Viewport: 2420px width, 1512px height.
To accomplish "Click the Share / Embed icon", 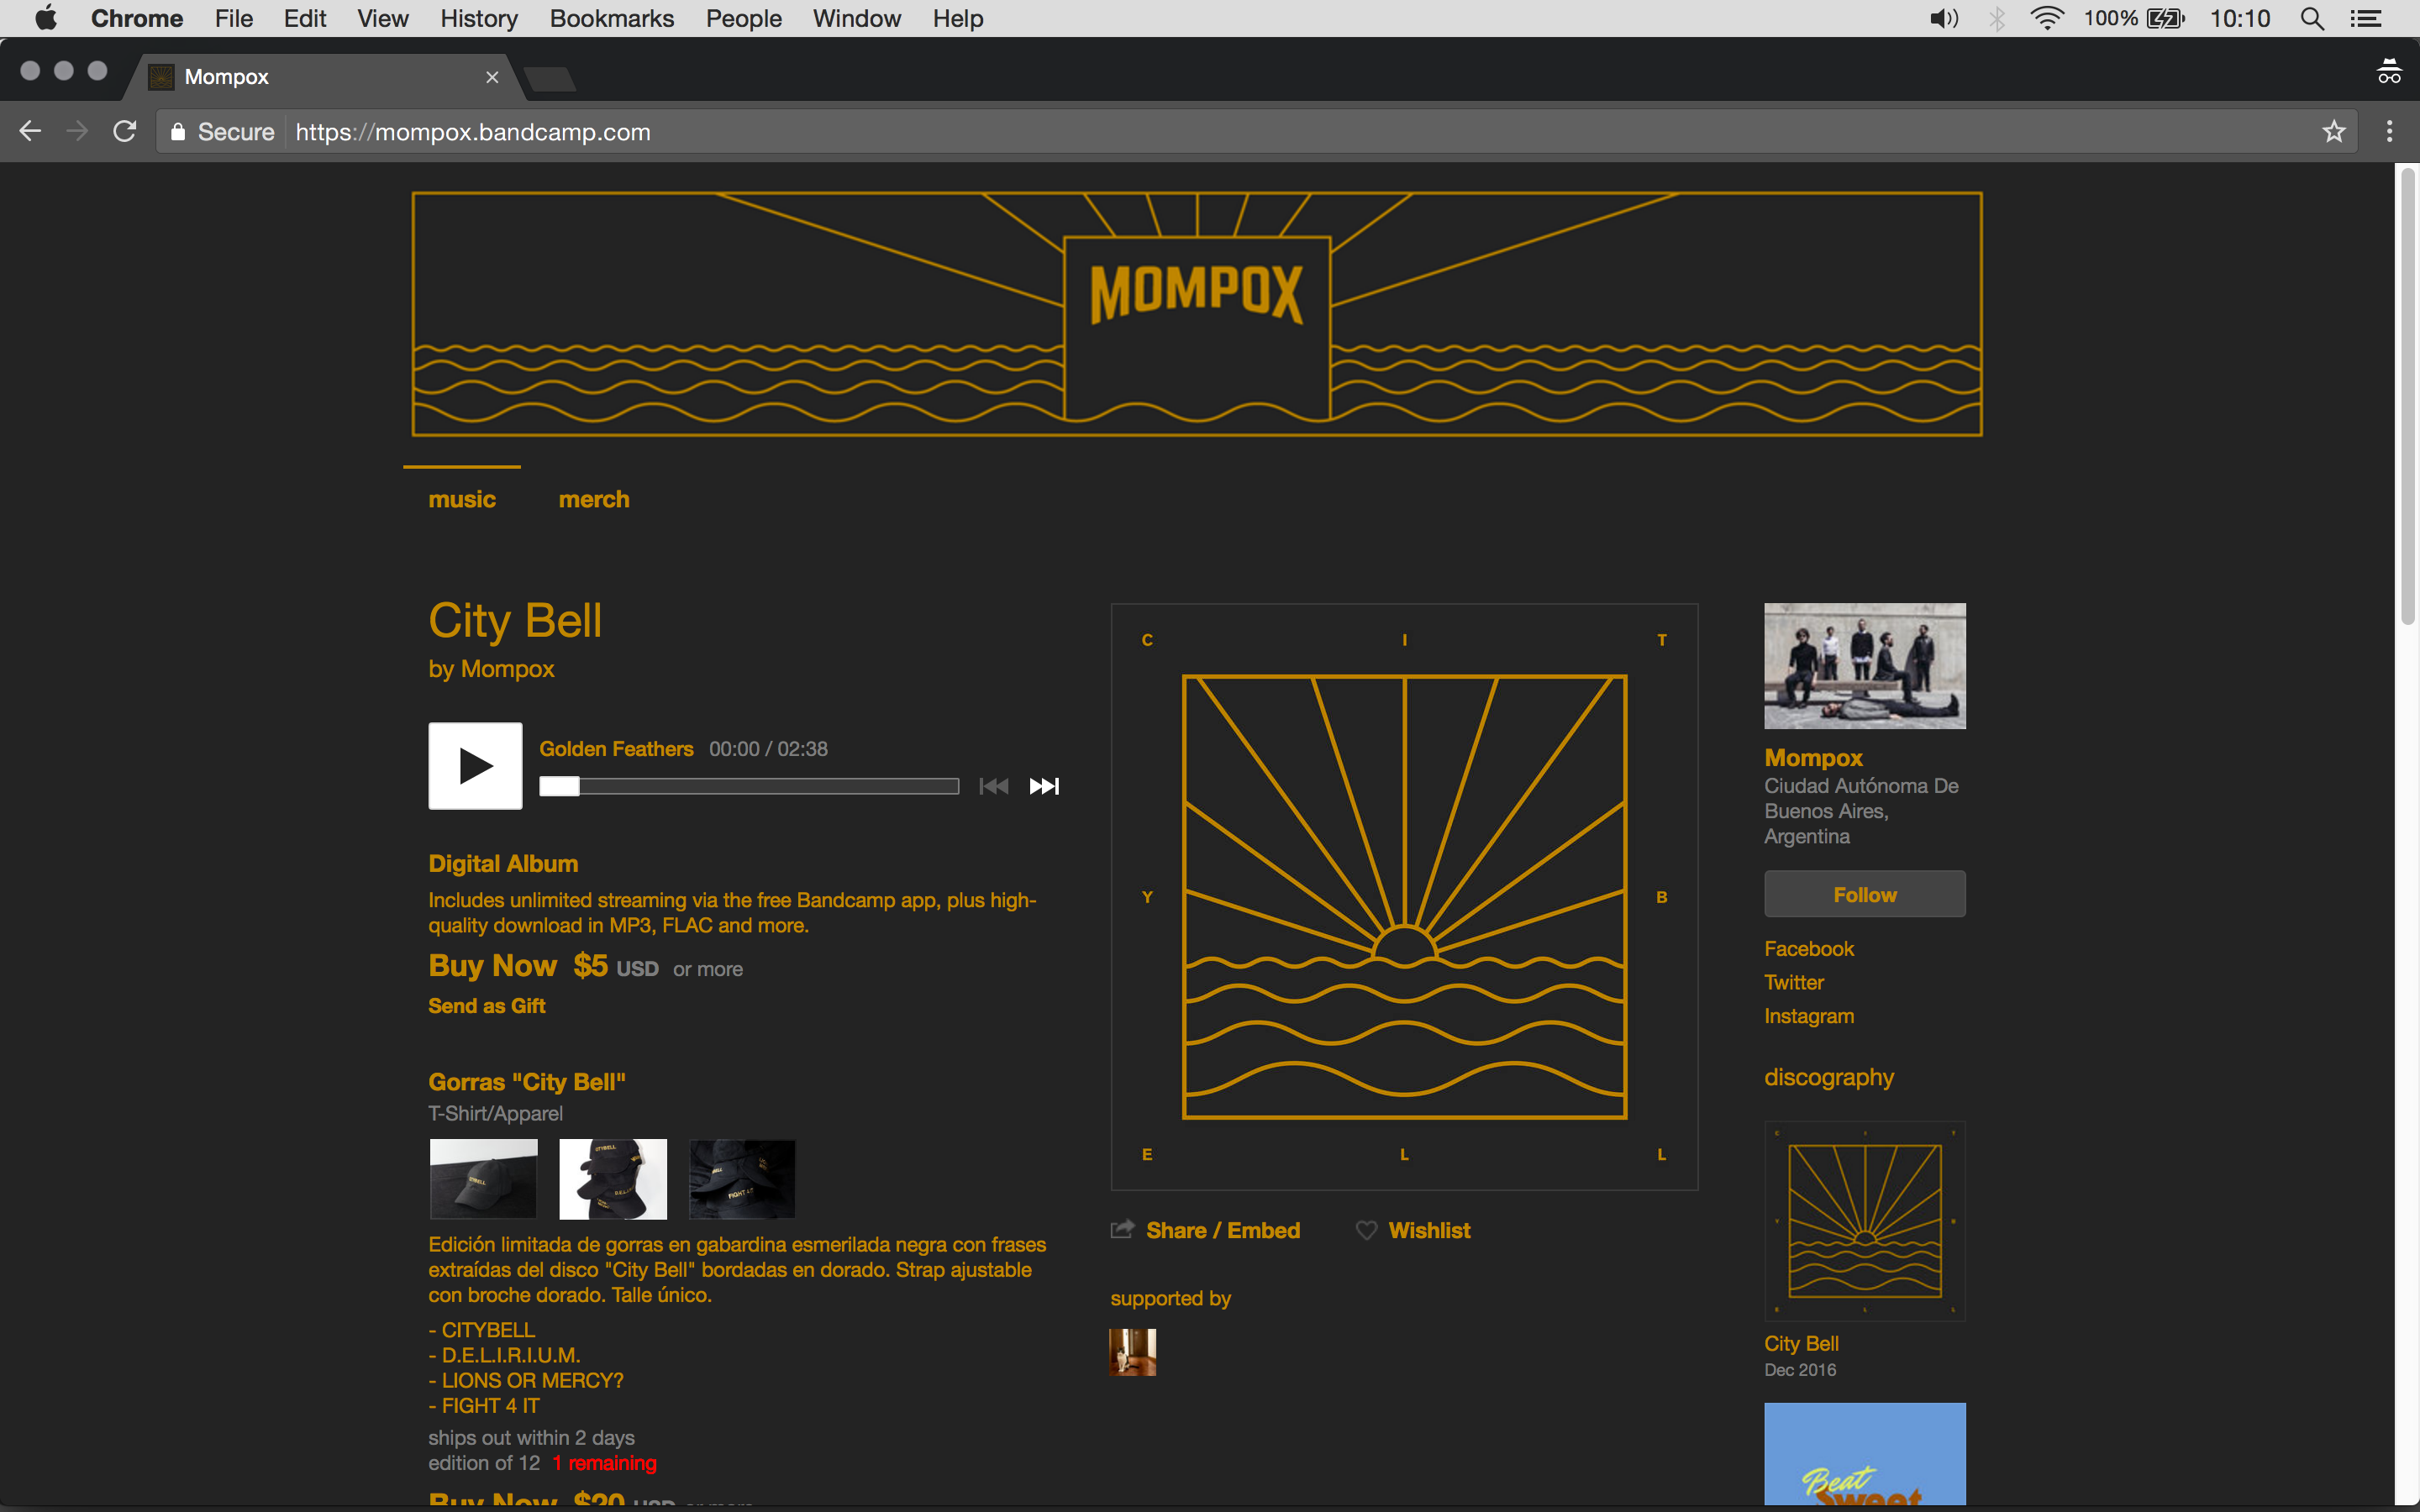I will pyautogui.click(x=1122, y=1230).
